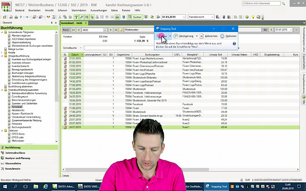The width and height of the screenshot is (306, 191).
Task: Click Neu in Snipping Tool
Action: coord(161,36)
